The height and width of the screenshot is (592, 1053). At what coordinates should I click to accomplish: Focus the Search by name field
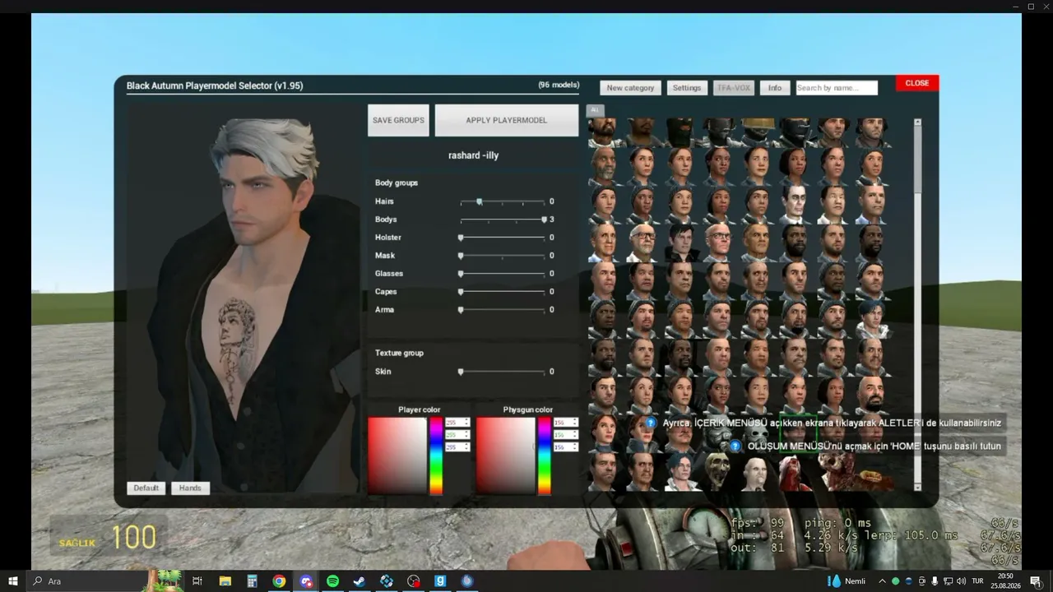point(837,88)
